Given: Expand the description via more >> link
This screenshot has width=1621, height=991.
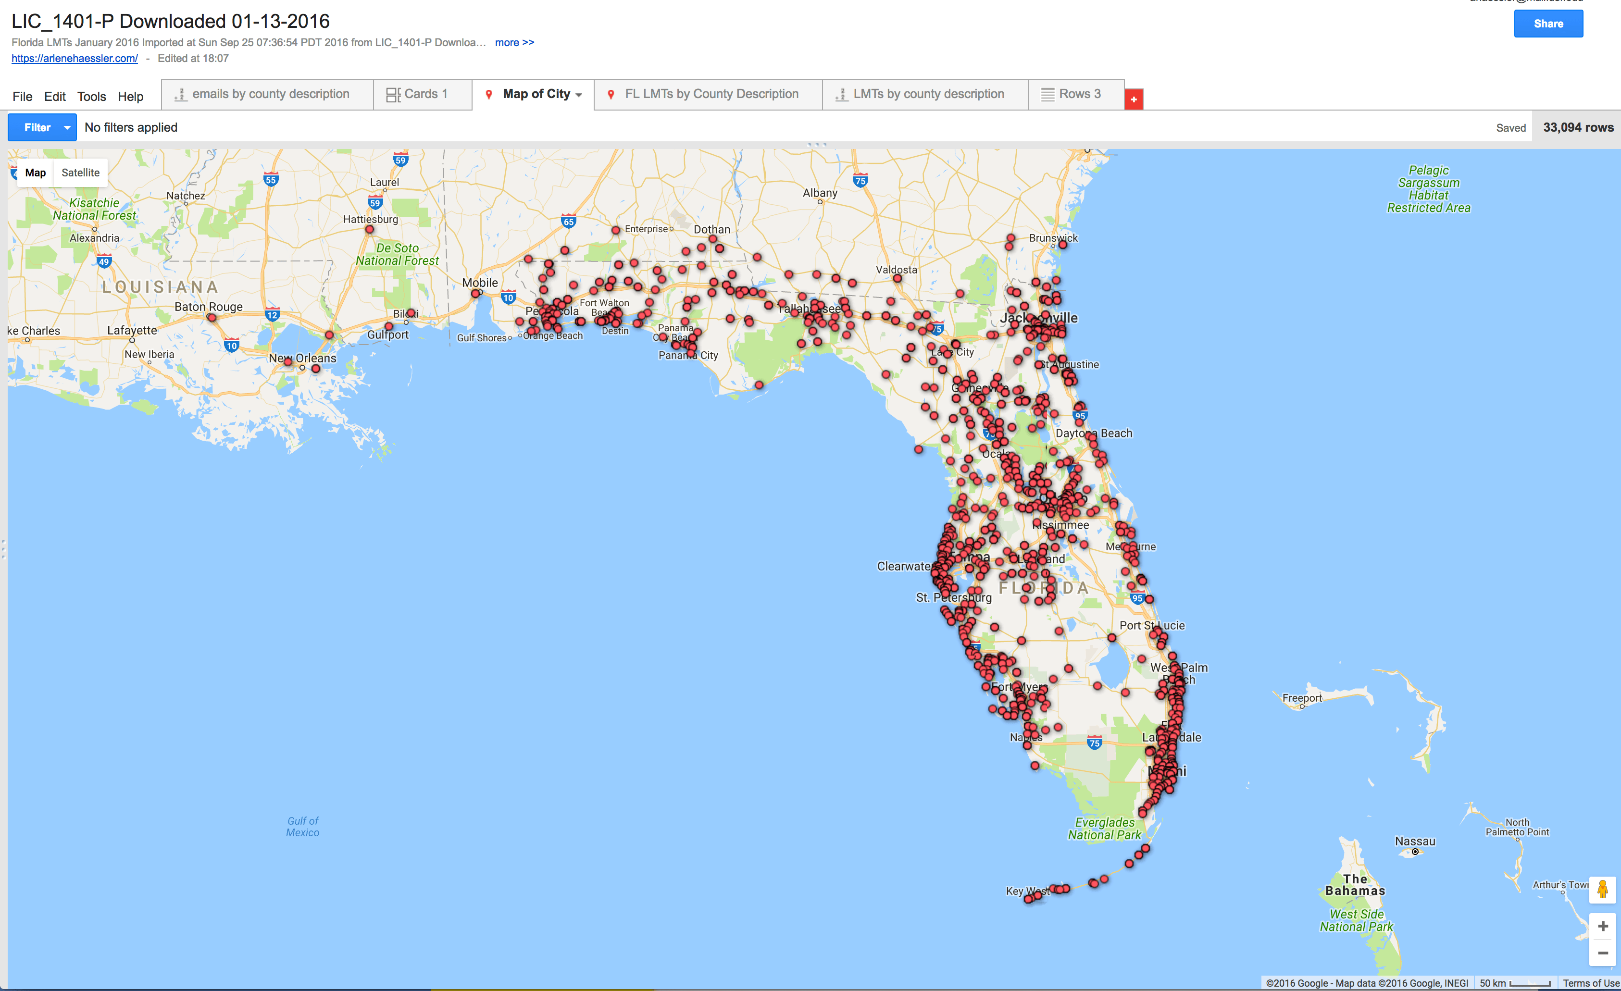Looking at the screenshot, I should tap(515, 42).
